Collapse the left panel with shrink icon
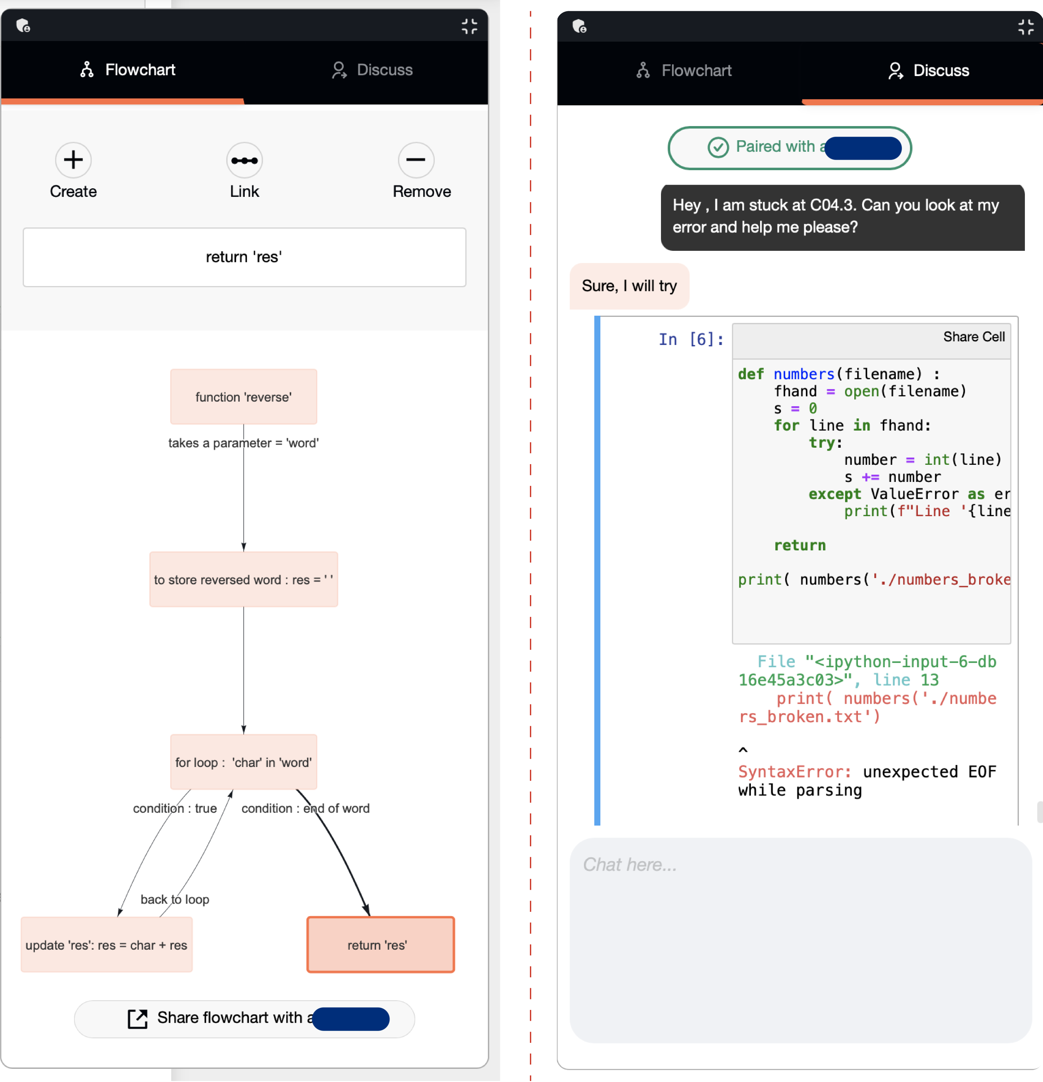Viewport: 1043px width, 1082px height. [x=469, y=26]
